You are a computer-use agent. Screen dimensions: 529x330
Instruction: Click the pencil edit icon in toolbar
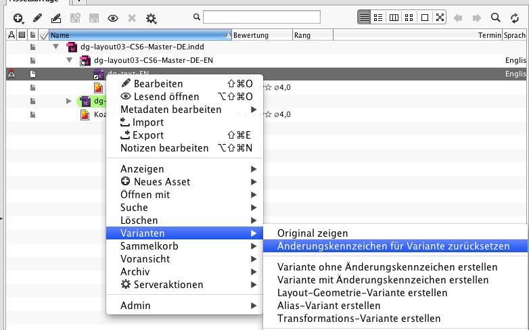tap(38, 18)
